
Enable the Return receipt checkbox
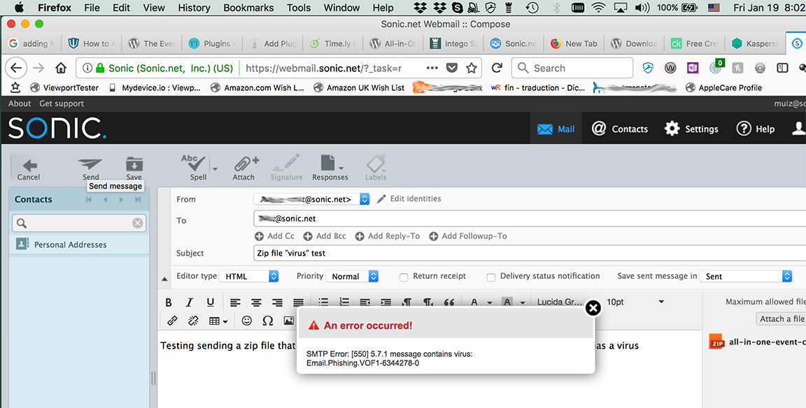point(404,277)
